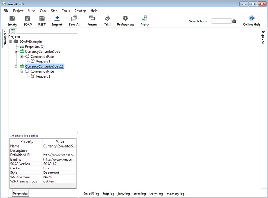Click the Import toolbar icon

point(57,19)
